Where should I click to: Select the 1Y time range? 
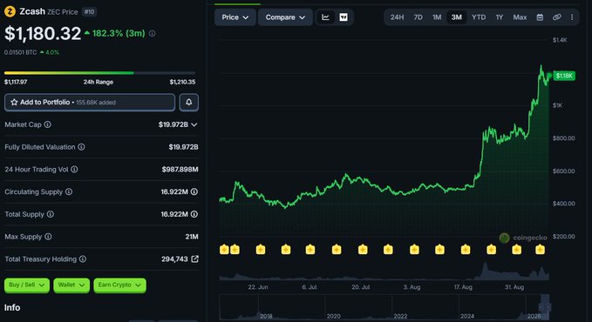pyautogui.click(x=500, y=17)
